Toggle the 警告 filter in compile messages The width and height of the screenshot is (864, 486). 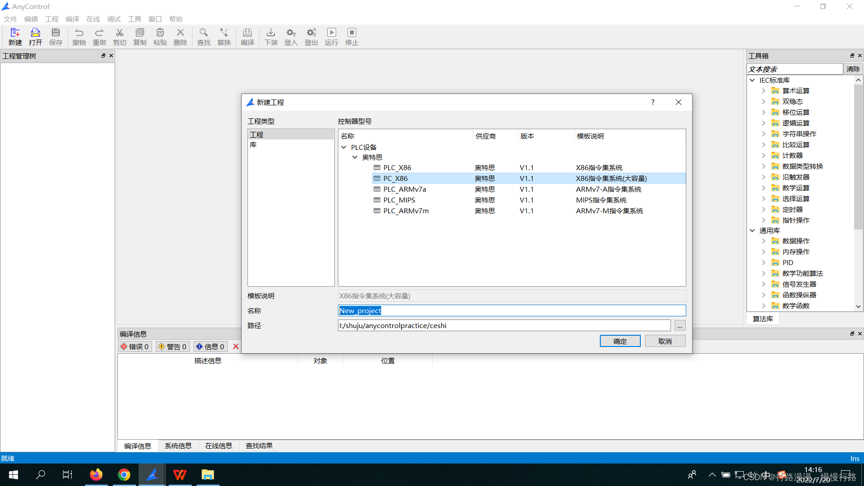click(172, 346)
